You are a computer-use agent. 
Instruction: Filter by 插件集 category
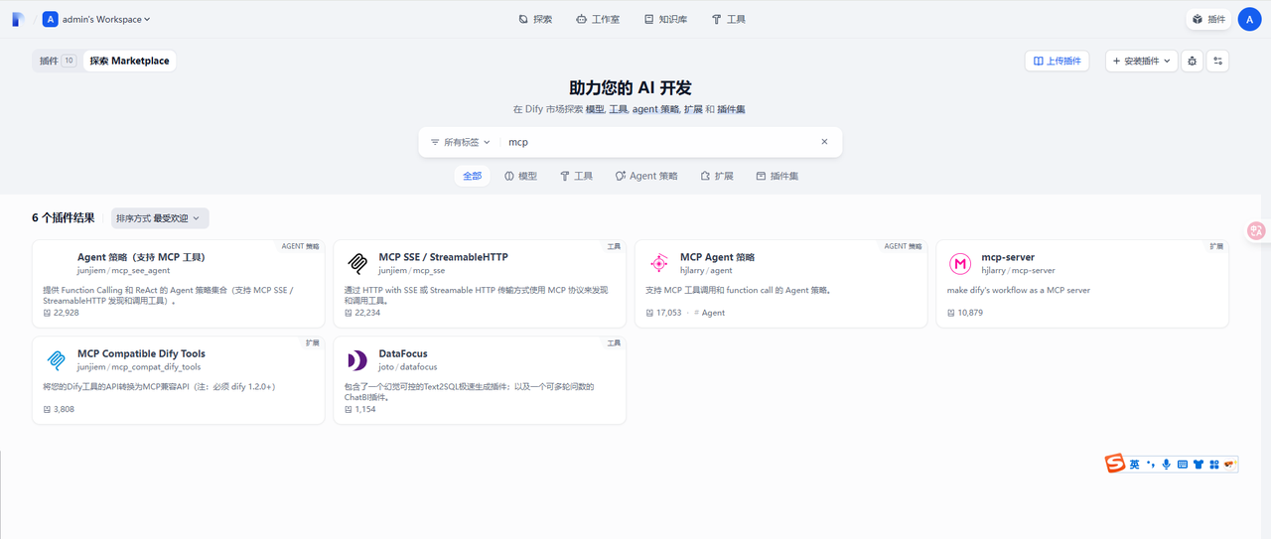(777, 176)
